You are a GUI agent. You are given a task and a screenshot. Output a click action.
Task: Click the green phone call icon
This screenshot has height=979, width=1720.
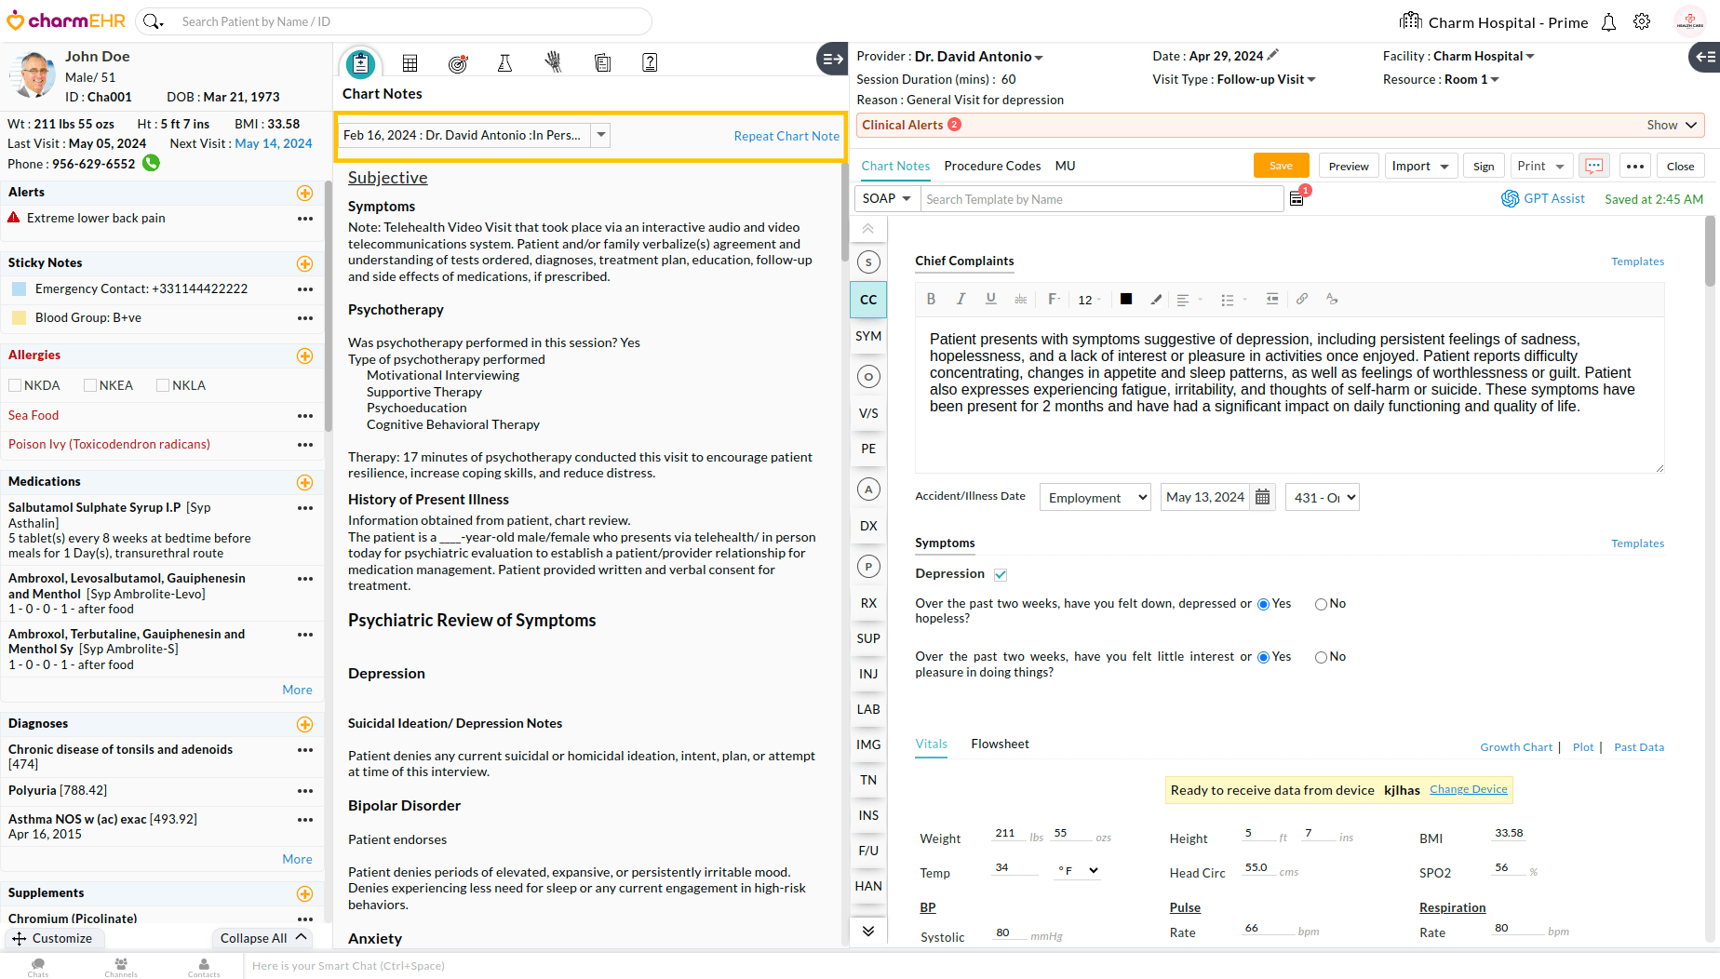(152, 164)
